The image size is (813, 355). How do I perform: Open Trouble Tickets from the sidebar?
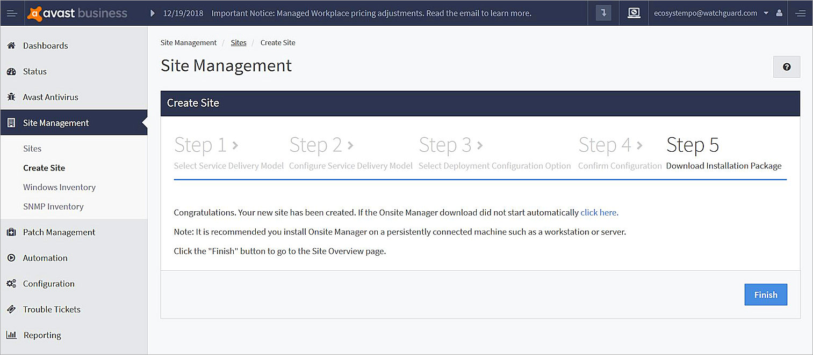(x=52, y=309)
